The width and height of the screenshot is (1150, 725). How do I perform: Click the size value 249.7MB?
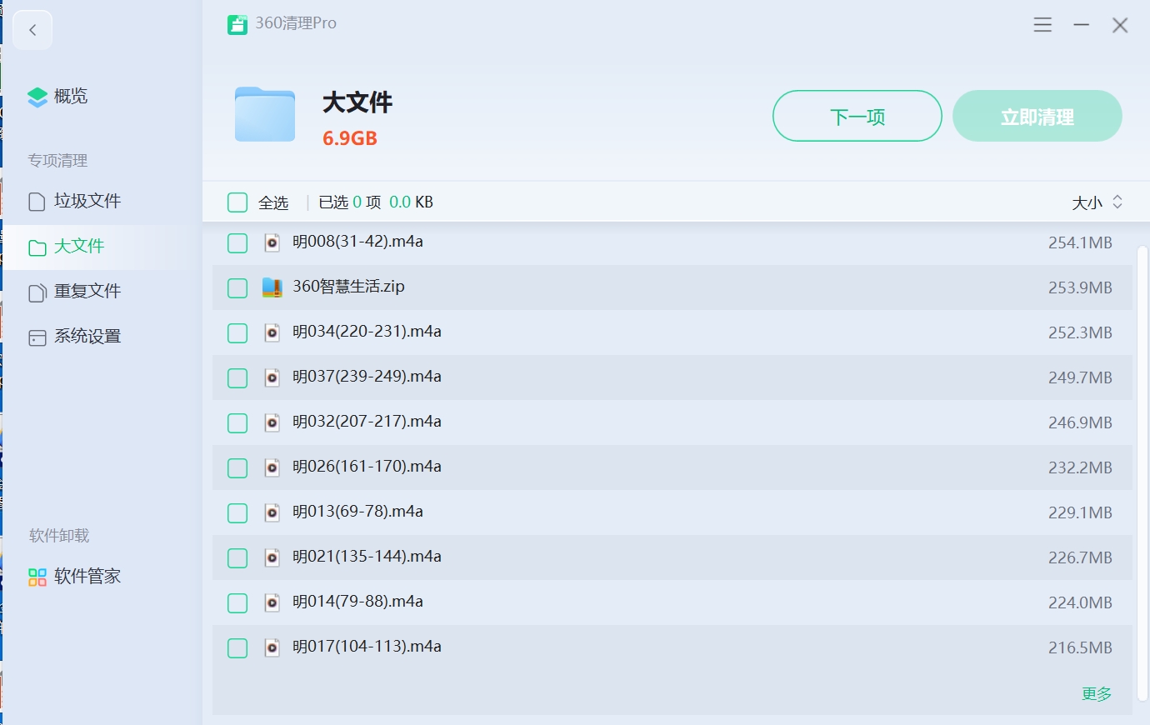point(1080,378)
